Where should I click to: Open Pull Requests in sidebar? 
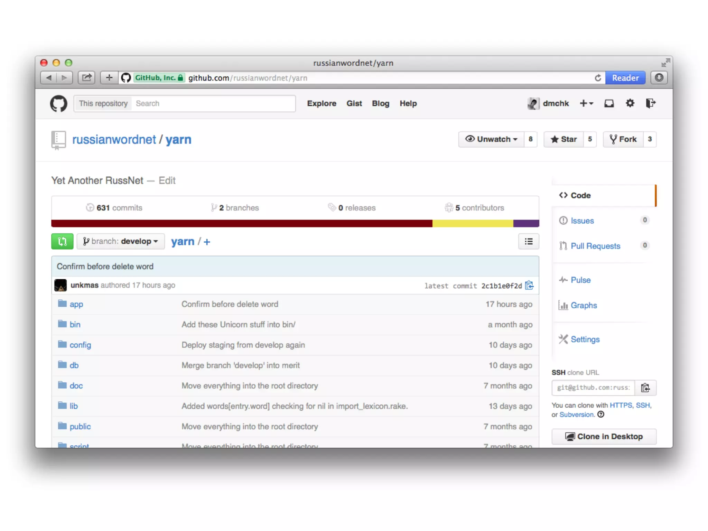tap(595, 246)
